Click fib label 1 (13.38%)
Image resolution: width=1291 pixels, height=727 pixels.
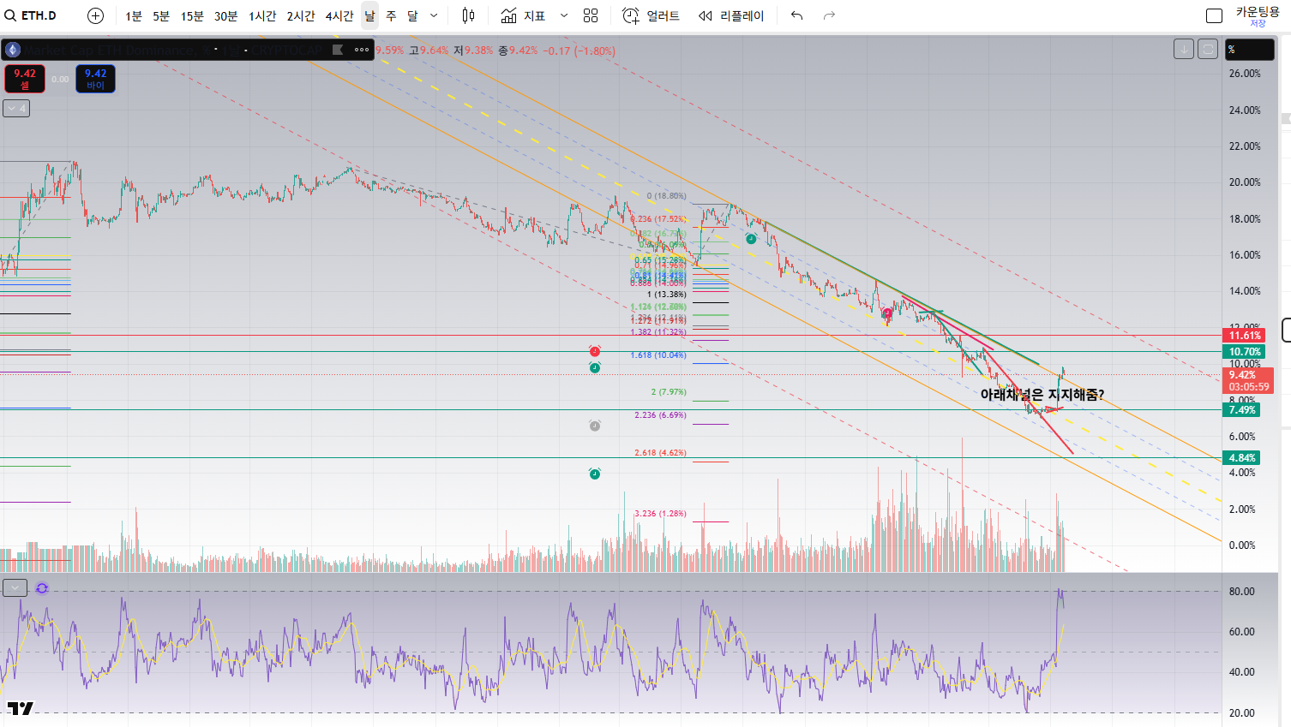(x=666, y=295)
